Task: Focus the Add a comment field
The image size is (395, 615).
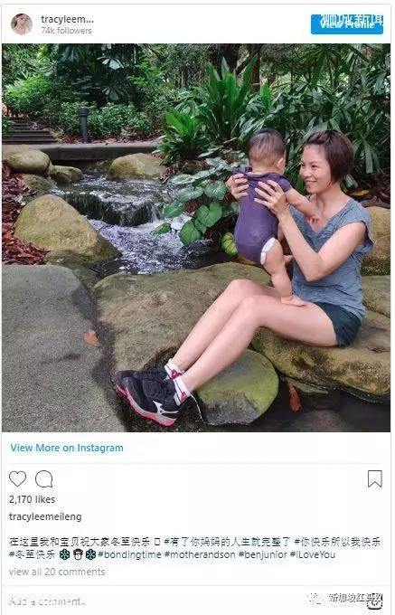Action: click(x=156, y=601)
